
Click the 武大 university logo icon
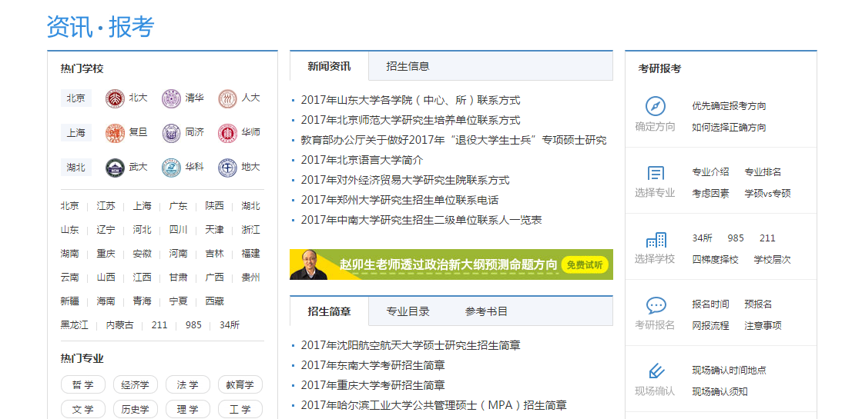tap(115, 168)
